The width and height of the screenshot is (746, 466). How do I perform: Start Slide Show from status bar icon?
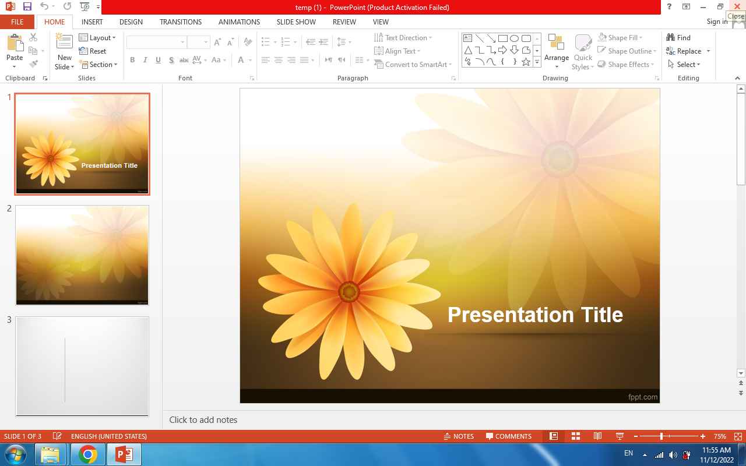(620, 436)
